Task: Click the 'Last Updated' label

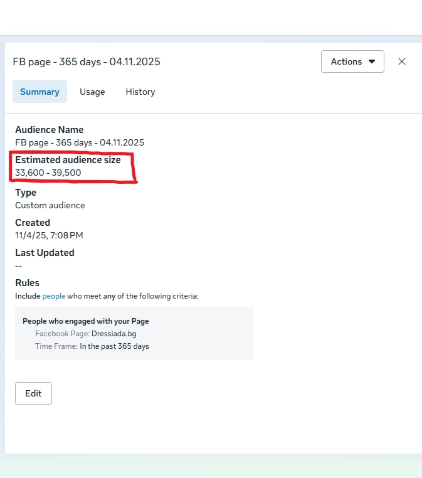Action: pyautogui.click(x=45, y=253)
